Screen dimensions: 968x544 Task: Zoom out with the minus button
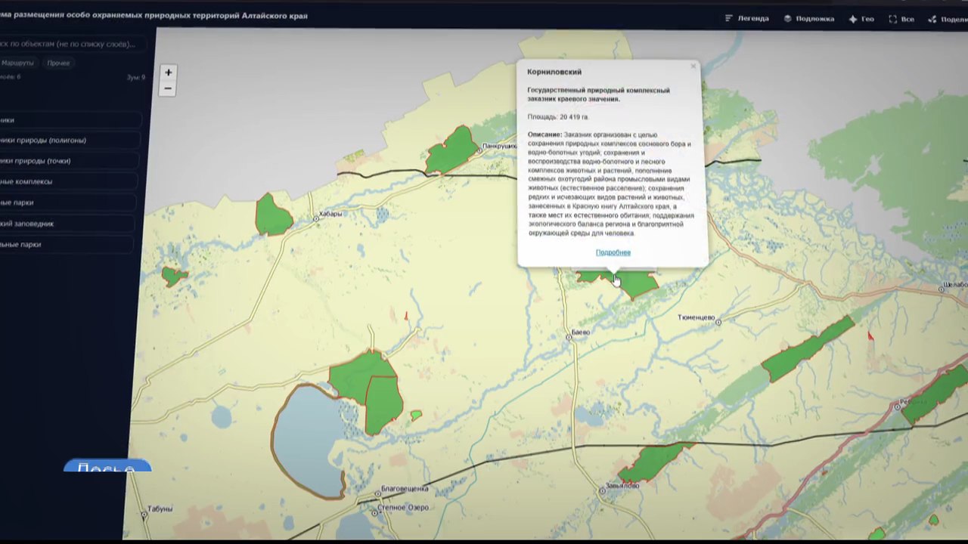click(x=168, y=88)
